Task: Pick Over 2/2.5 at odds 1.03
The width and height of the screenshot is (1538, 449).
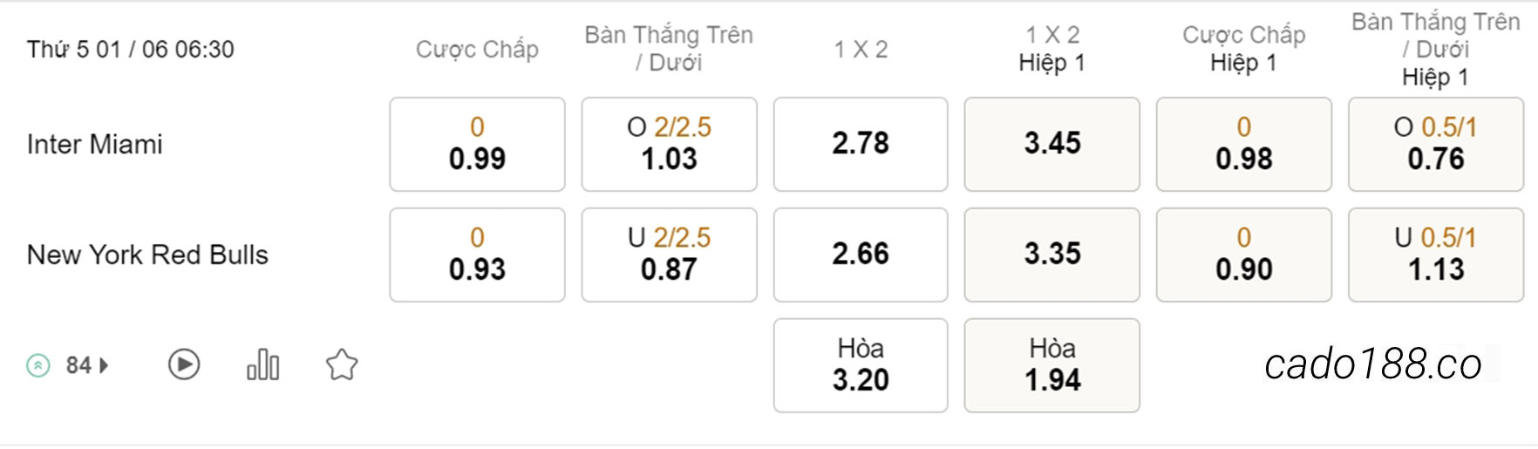Action: pyautogui.click(x=669, y=144)
